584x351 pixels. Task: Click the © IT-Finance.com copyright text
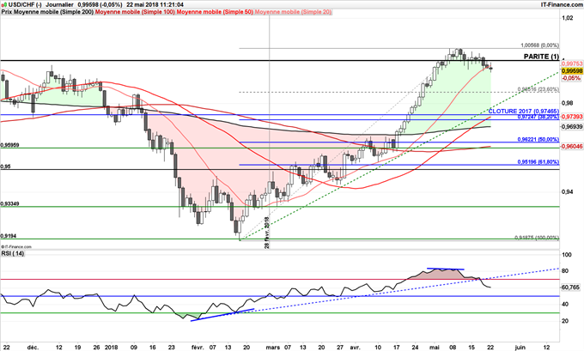tap(16, 247)
